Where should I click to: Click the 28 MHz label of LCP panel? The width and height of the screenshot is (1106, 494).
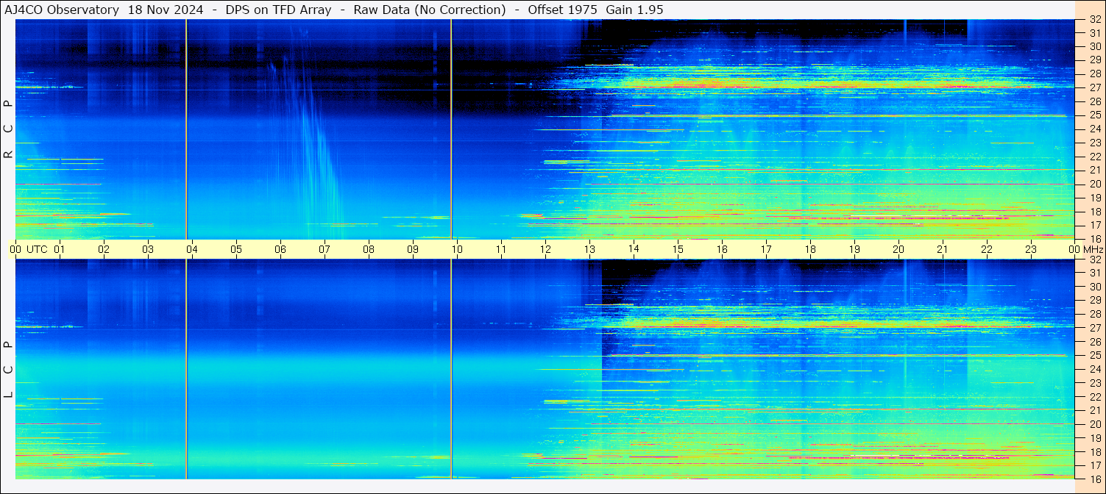pyautogui.click(x=1094, y=315)
